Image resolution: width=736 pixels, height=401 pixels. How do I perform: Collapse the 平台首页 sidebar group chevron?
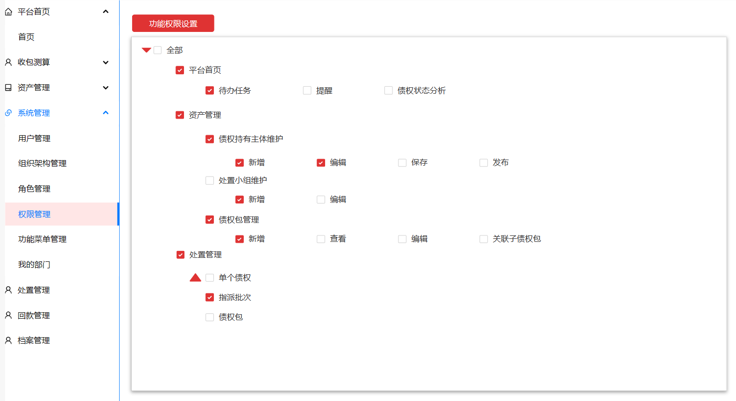coord(106,11)
